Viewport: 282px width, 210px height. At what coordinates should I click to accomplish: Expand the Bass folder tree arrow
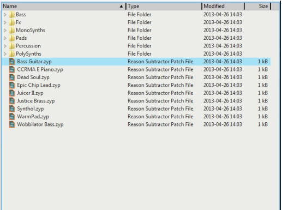tap(5, 15)
